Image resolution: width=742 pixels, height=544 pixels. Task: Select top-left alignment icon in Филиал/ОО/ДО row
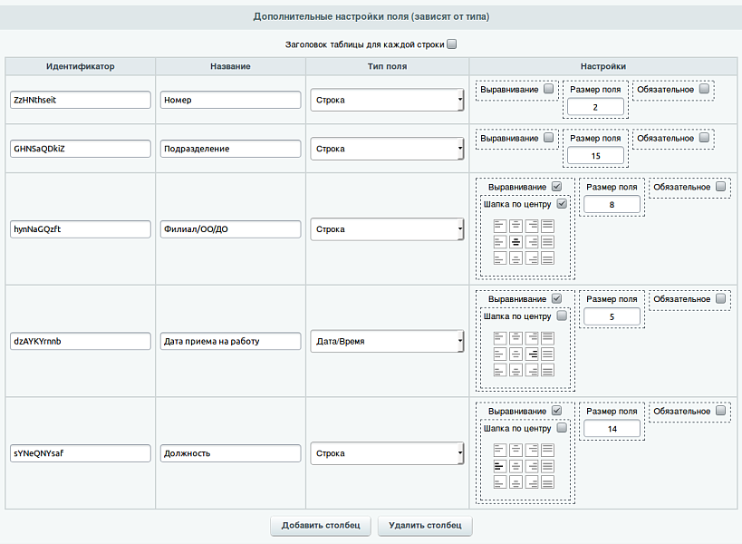[499, 225]
